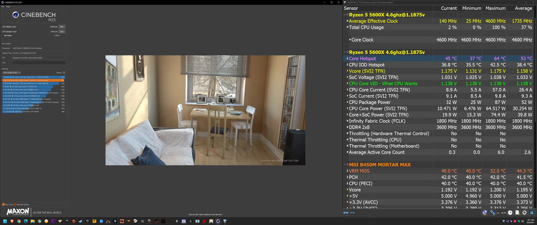Click Core Hotspot thermometer icon
This screenshot has height=225, width=537.
click(x=347, y=58)
